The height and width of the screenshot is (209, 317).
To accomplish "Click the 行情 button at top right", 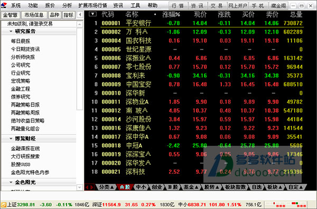I will 178,6.
